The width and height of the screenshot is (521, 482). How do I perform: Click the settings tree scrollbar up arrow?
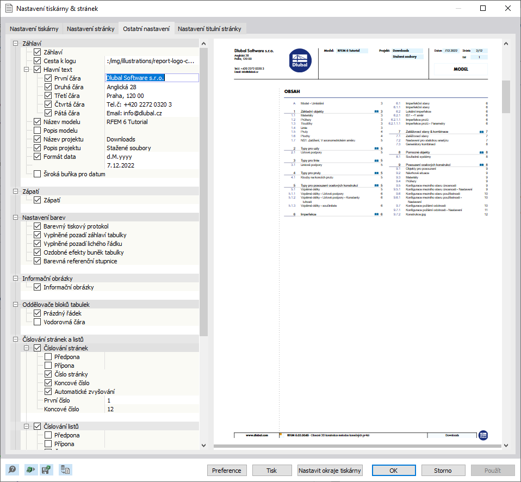point(204,44)
